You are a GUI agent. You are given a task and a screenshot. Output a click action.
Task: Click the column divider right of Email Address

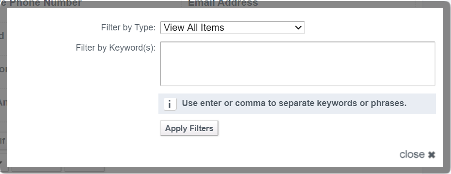(416, 3)
